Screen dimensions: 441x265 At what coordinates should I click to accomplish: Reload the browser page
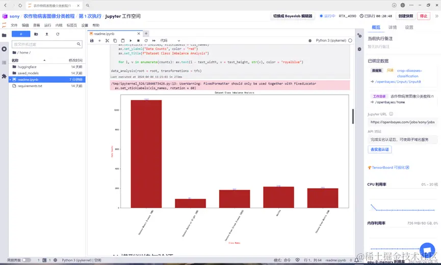pyautogui.click(x=20, y=5)
